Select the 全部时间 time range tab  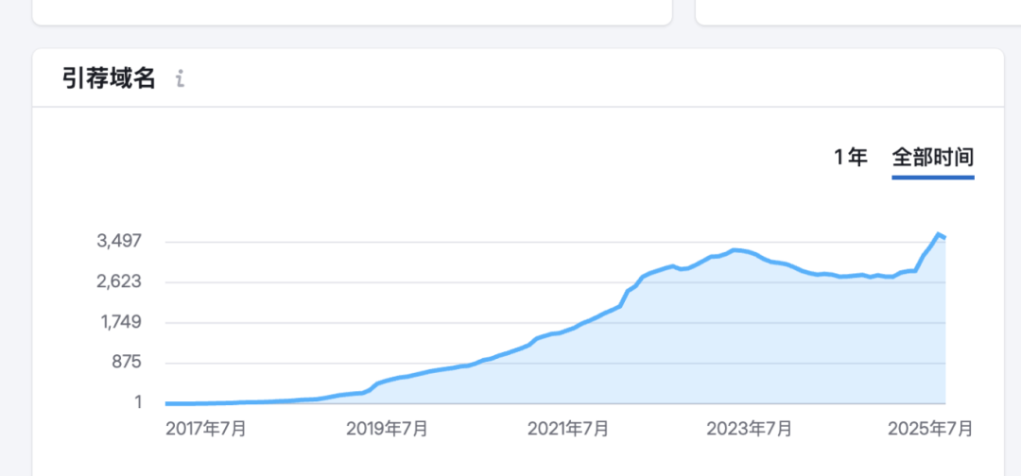932,158
